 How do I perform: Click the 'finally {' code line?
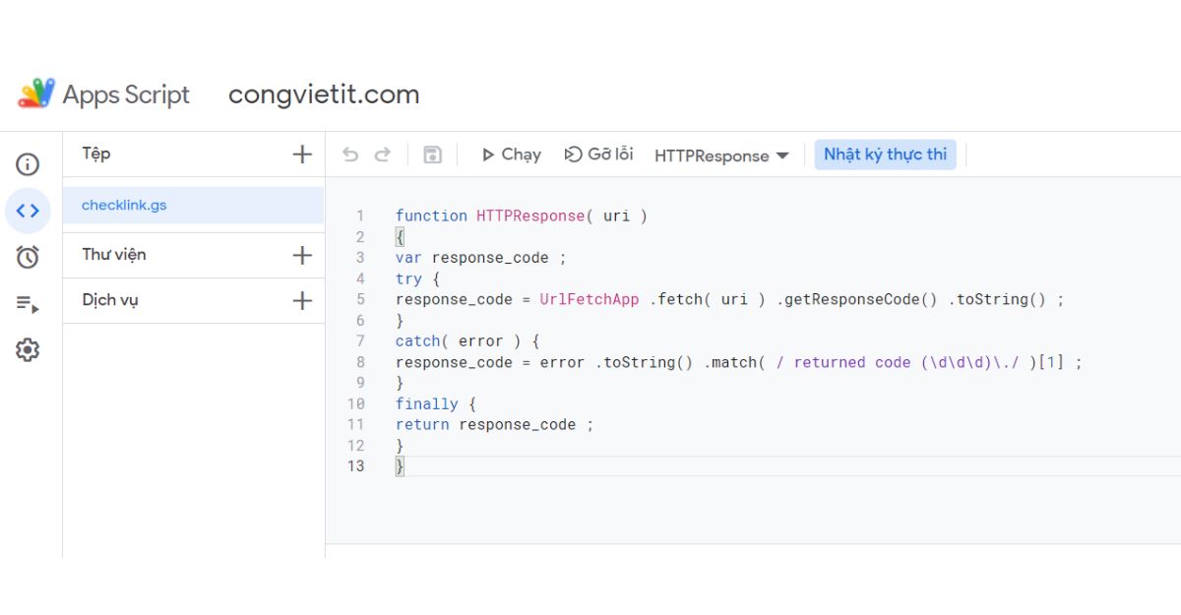click(x=436, y=403)
